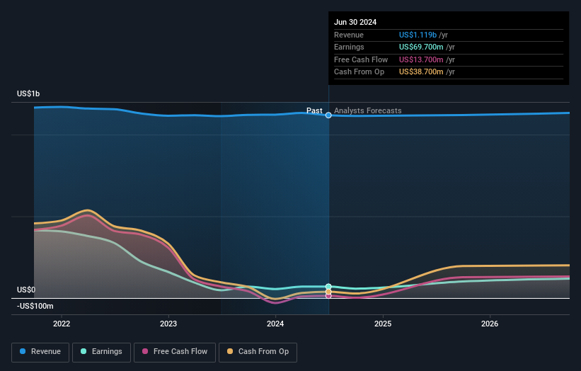This screenshot has height=371, width=581.
Task: Click the Cash From Op label in tooltip
Action: (x=359, y=72)
